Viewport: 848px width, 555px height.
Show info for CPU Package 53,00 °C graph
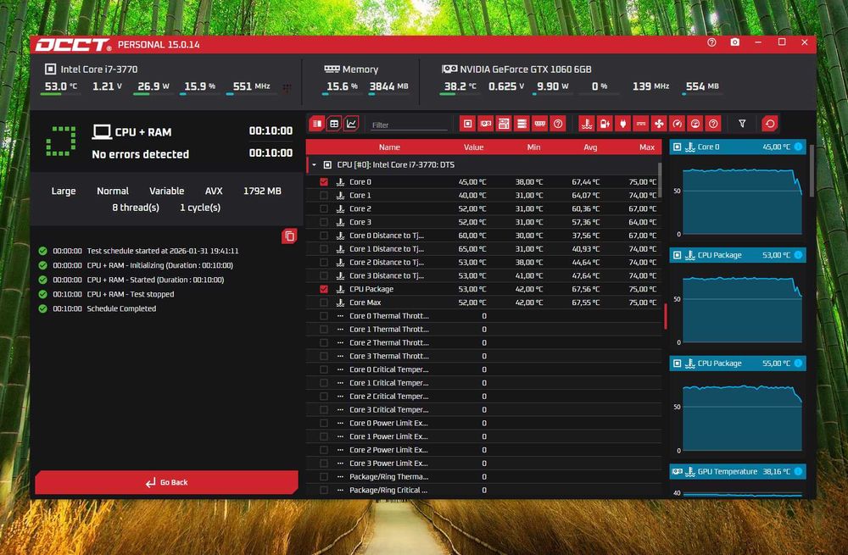(798, 255)
